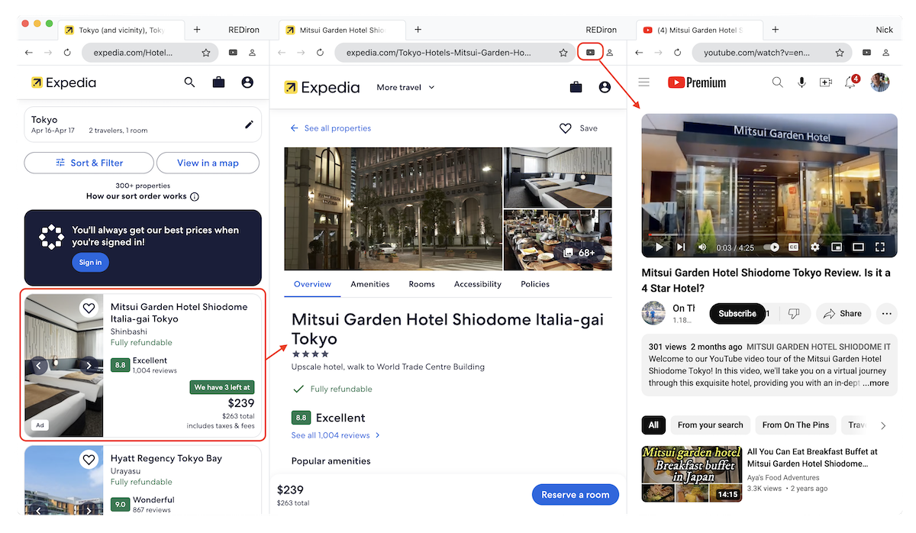
Task: Start voice search with the microphone icon
Action: point(801,82)
